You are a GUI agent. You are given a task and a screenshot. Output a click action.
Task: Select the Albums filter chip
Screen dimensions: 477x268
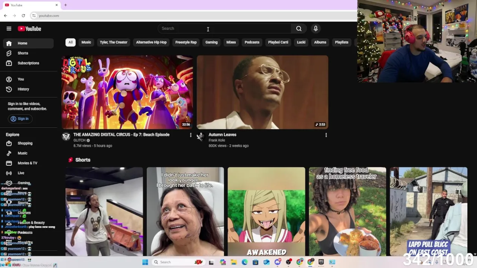pos(320,42)
